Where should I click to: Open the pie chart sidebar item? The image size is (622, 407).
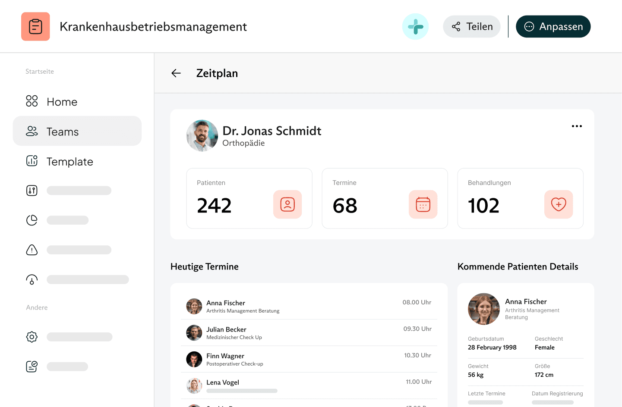[x=32, y=220]
